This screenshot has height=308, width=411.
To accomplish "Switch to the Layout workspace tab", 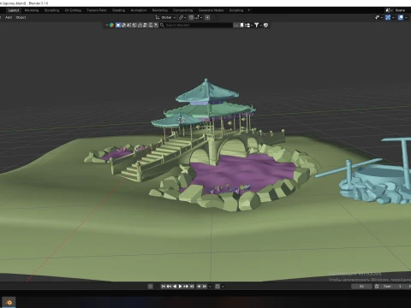I will pos(14,10).
